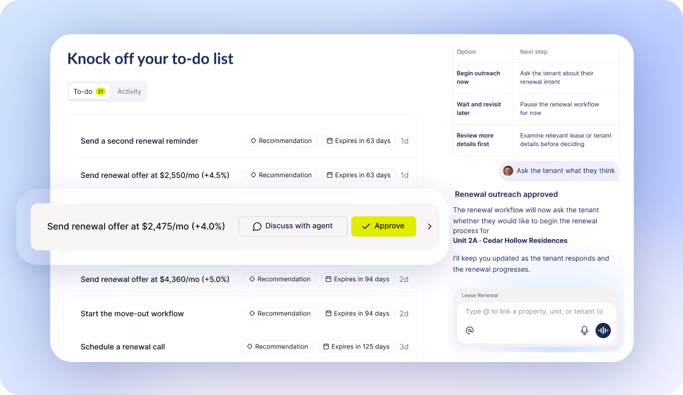Click 2d age on move-out workflow row

(x=404, y=313)
